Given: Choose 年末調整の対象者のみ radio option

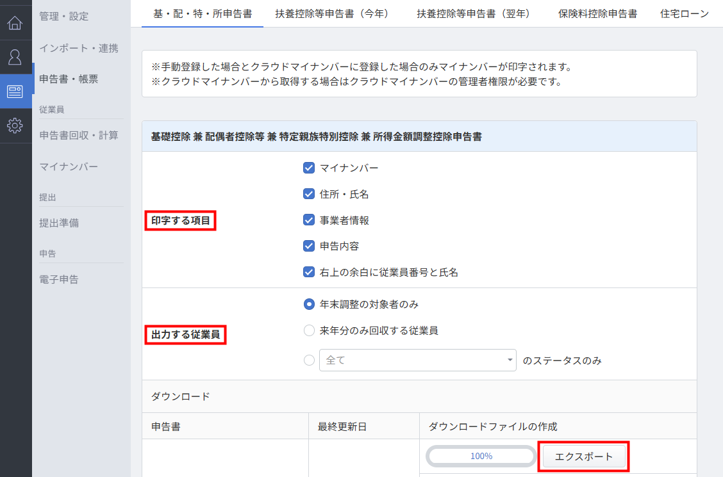Looking at the screenshot, I should (x=309, y=304).
